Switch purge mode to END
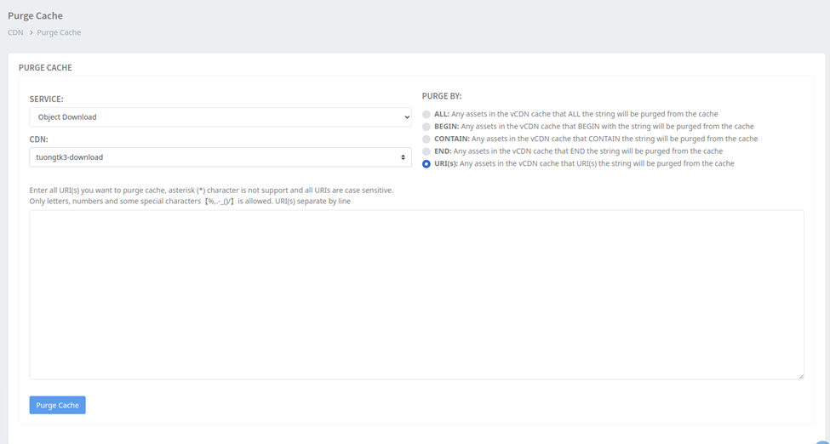 click(x=426, y=151)
